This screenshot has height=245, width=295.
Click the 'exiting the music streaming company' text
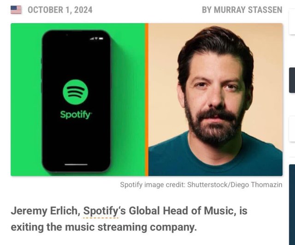coord(104,227)
